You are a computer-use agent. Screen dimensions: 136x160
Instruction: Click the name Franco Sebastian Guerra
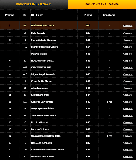pyautogui.click(x=44, y=47)
